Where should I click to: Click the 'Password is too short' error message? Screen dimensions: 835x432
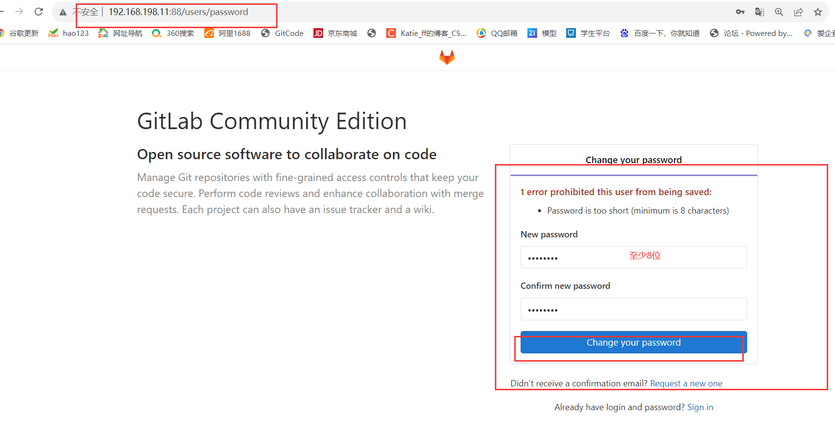tap(638, 211)
